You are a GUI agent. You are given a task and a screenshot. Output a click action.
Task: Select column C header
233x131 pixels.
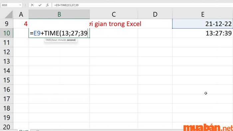pos(114,14)
